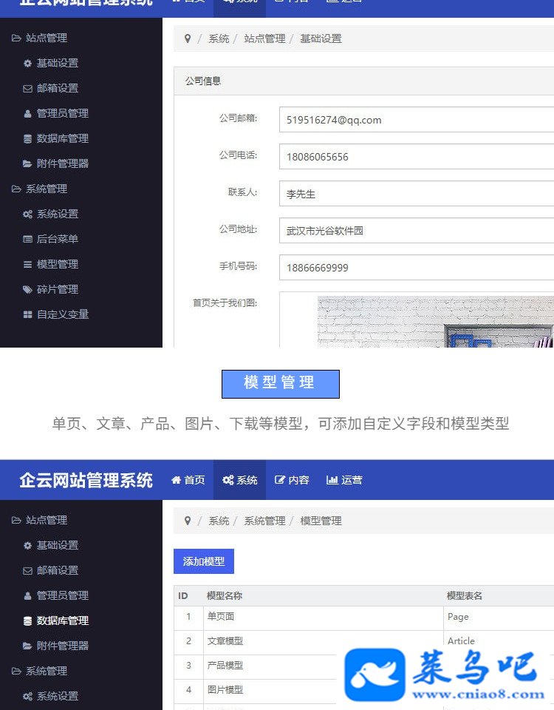Click the gear icon for 基础设置 in the model-list screen sidebar
Screen dimensions: 554x710
point(27,546)
